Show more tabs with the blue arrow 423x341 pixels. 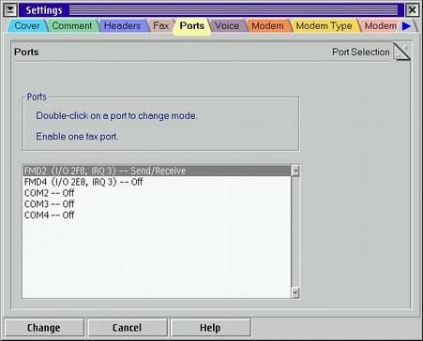[406, 26]
